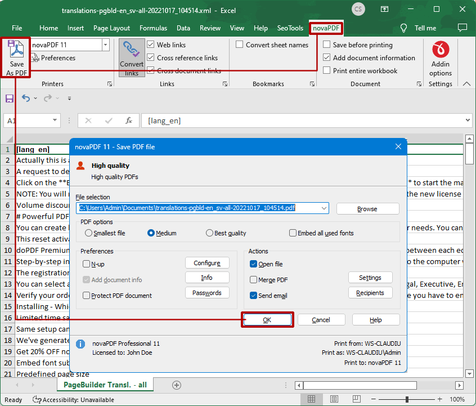Toggle Add document information checkbox

(327, 57)
